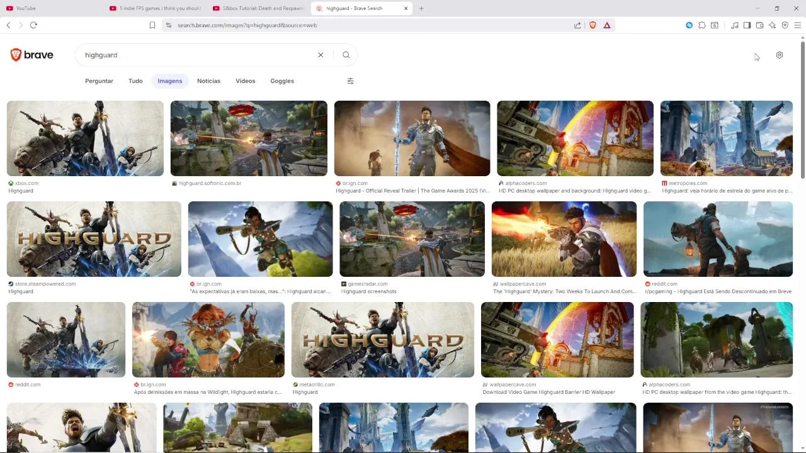The width and height of the screenshot is (806, 453).
Task: Submit search with magnifier icon
Action: point(346,55)
